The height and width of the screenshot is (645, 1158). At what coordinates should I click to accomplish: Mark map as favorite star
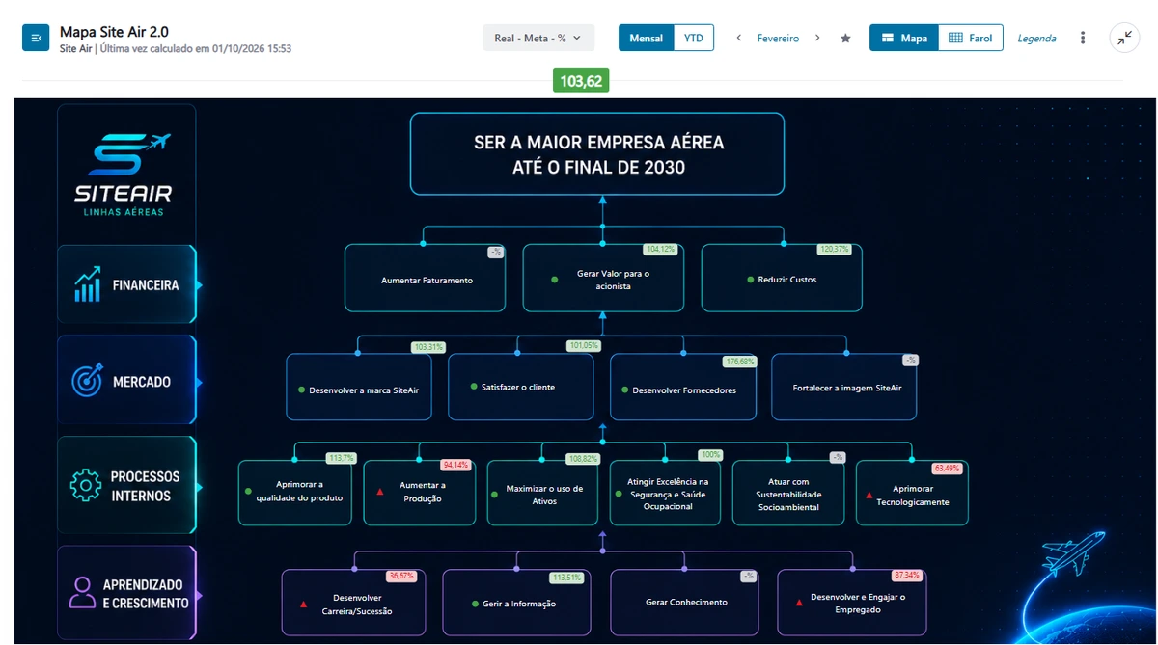[x=845, y=38]
